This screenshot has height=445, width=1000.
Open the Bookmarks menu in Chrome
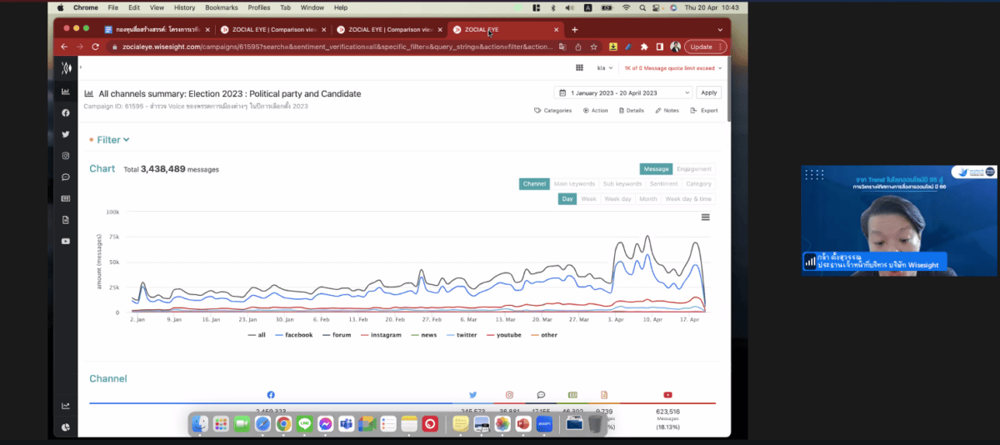[x=222, y=7]
